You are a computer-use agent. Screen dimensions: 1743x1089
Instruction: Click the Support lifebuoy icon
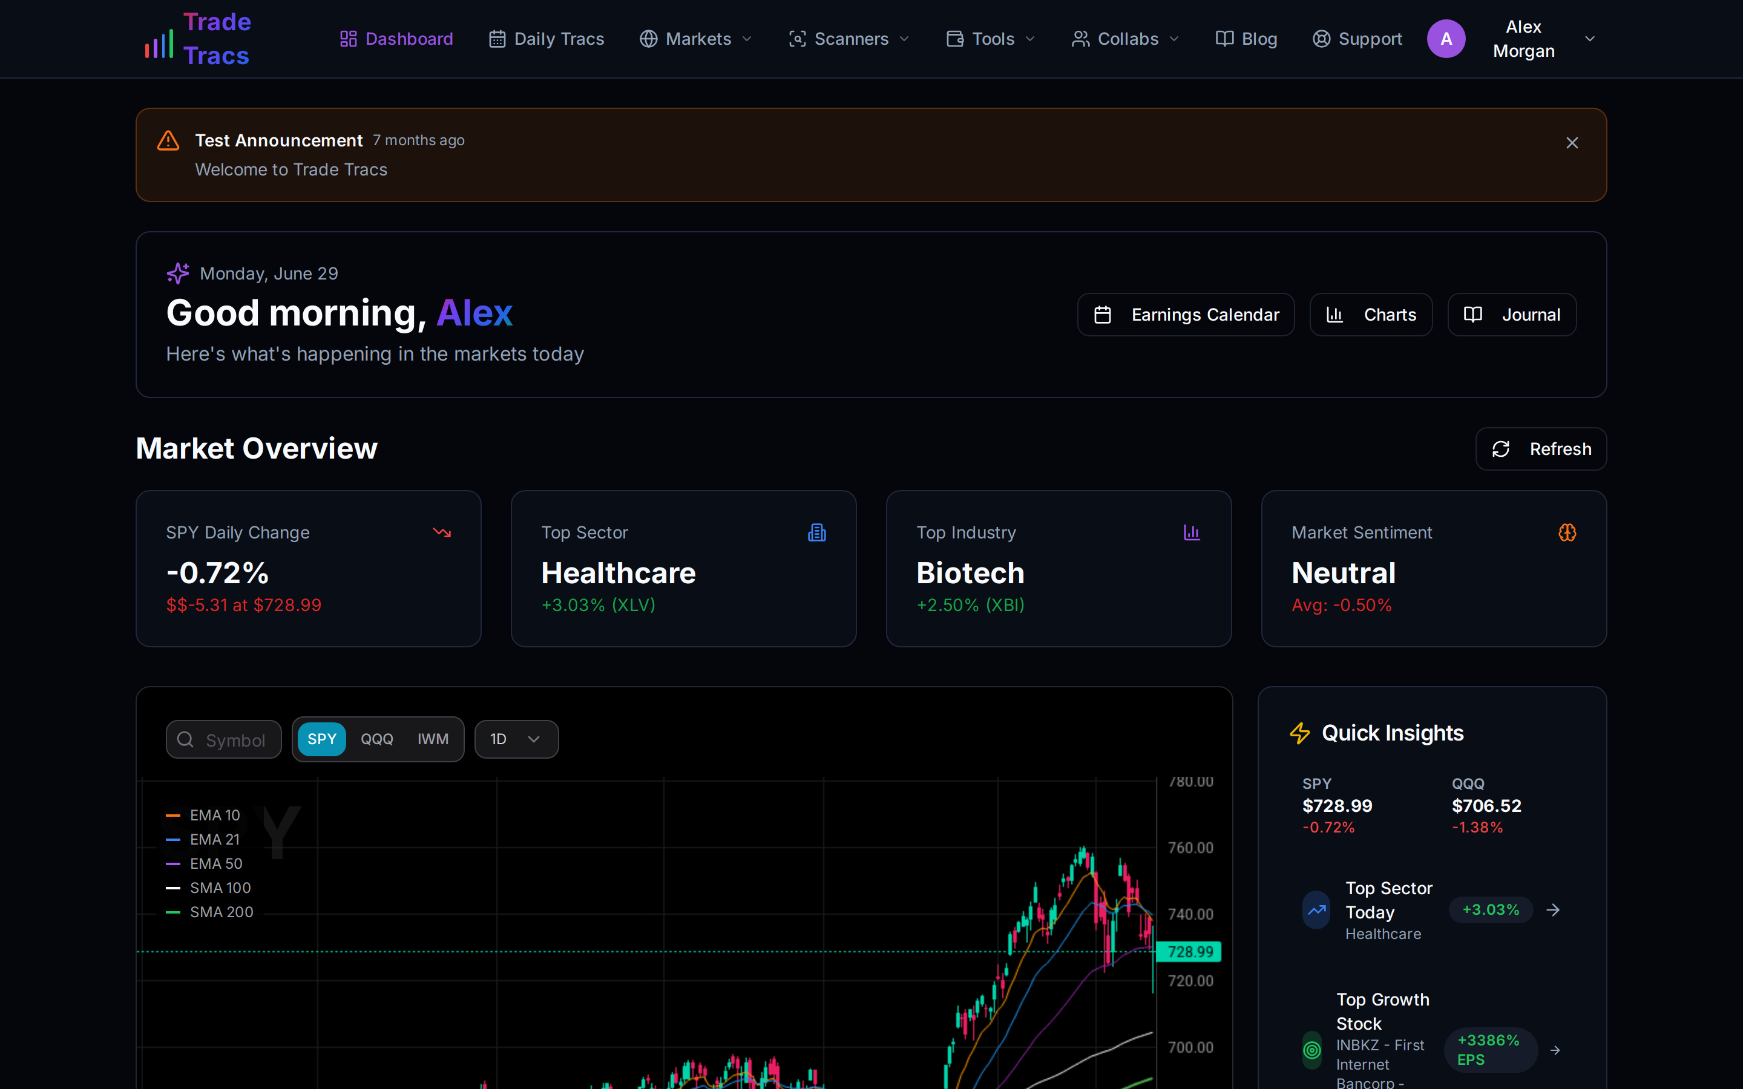(x=1321, y=39)
